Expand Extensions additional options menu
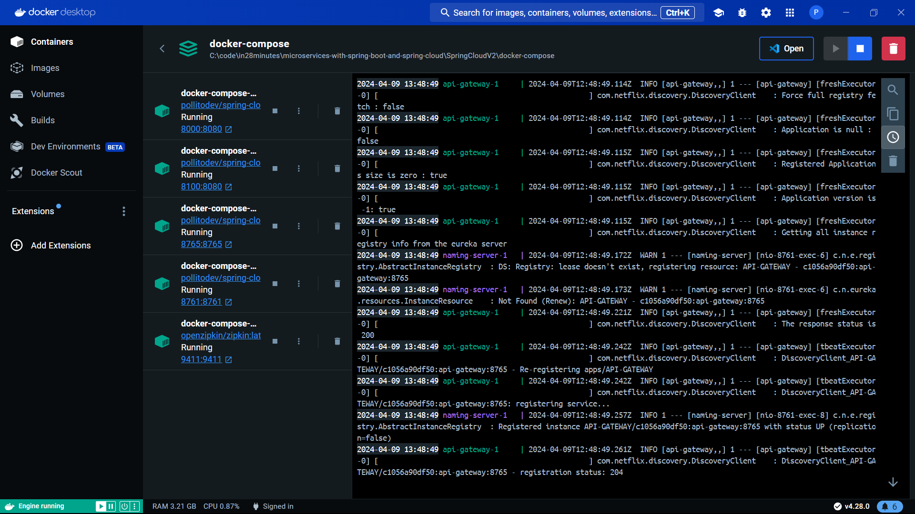The image size is (915, 514). pos(124,211)
